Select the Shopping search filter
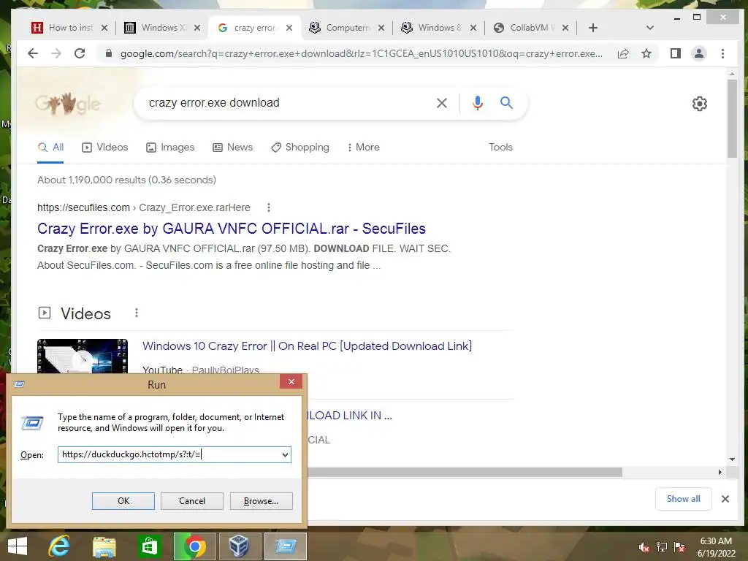This screenshot has height=561, width=748. [300, 148]
